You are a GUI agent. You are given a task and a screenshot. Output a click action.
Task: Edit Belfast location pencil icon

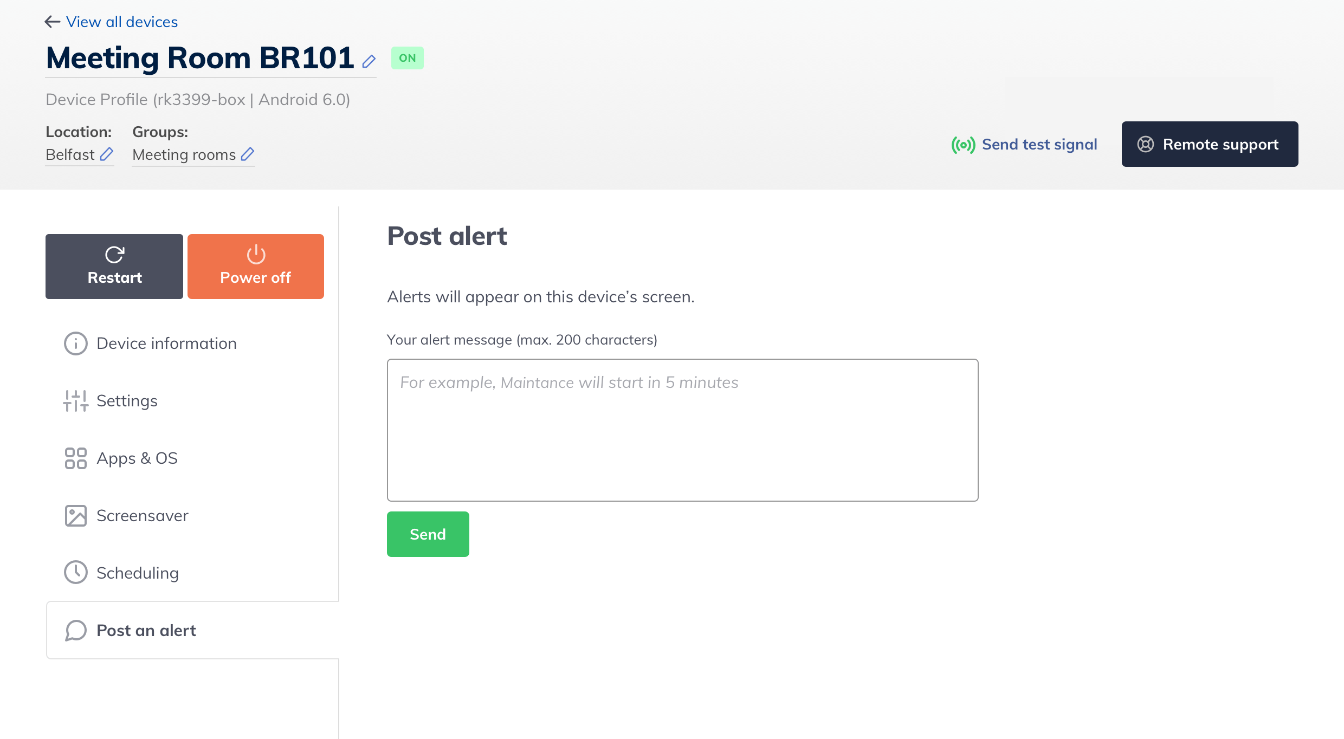click(x=107, y=154)
